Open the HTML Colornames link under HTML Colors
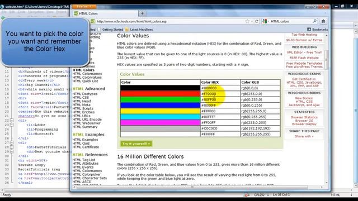358x201 pixels. (x=87, y=74)
